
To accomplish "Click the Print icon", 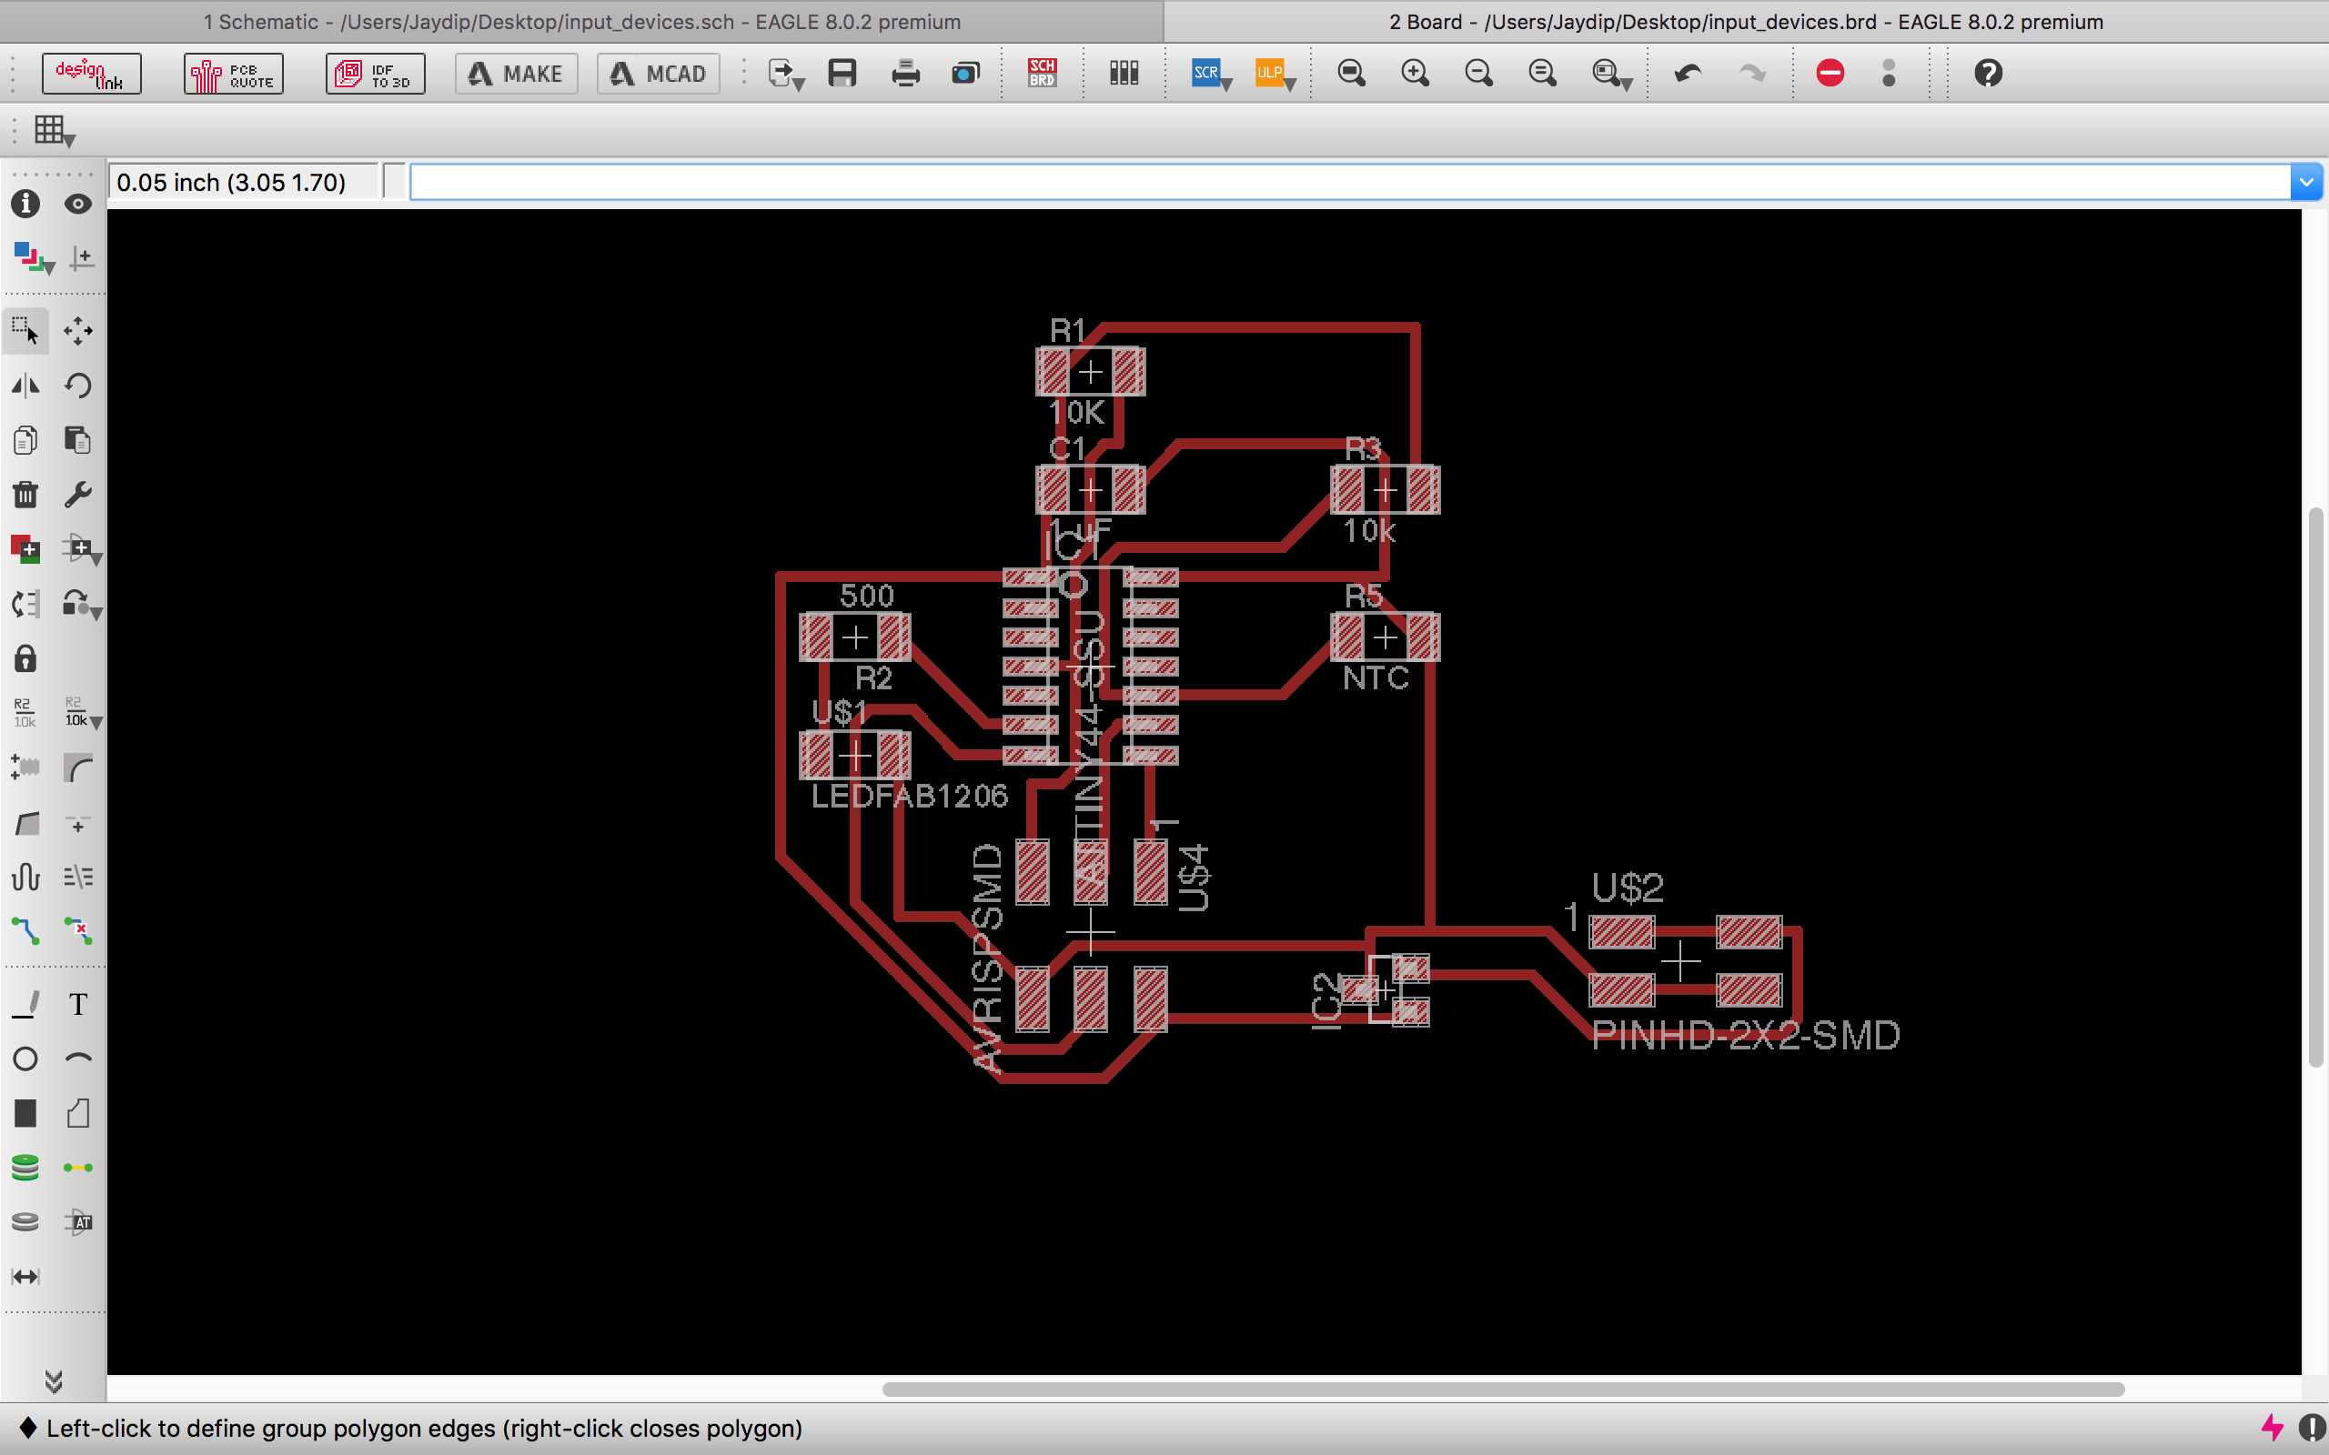I will click(904, 73).
